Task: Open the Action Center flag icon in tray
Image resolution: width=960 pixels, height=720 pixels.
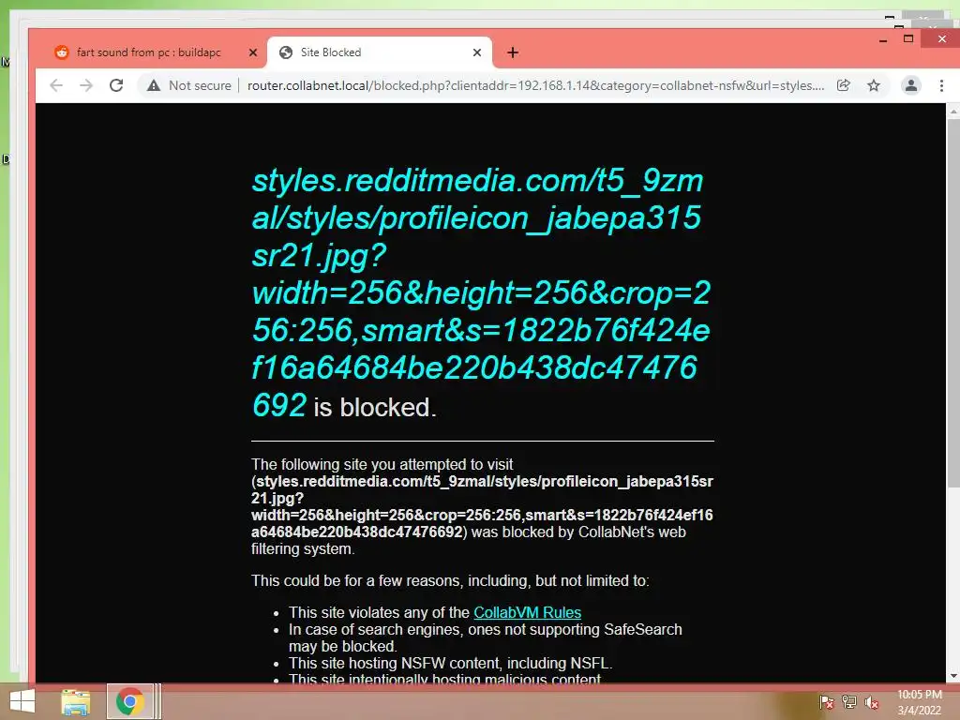Action: [827, 702]
